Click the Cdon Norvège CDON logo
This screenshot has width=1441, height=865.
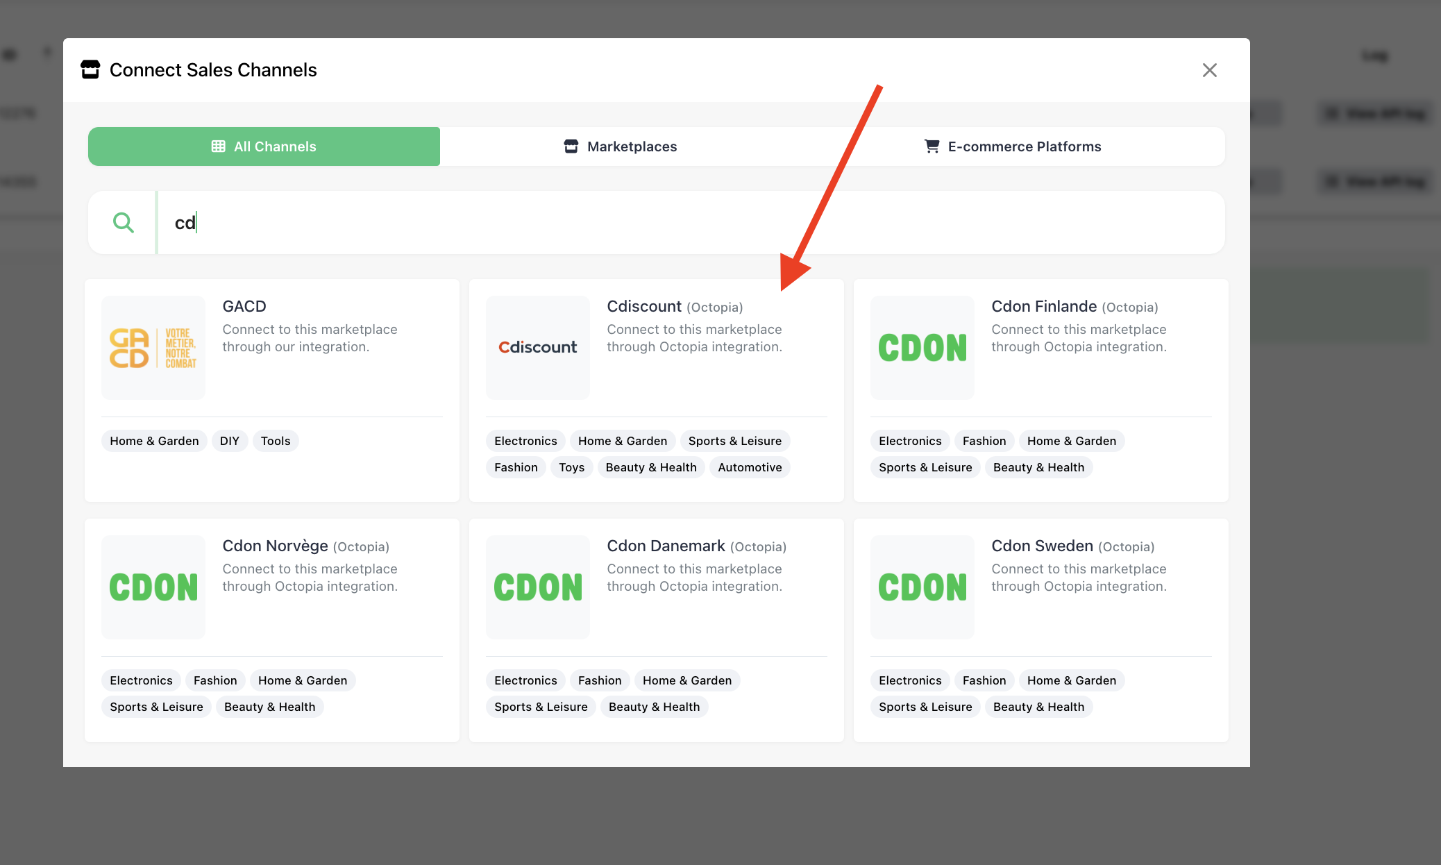153,587
